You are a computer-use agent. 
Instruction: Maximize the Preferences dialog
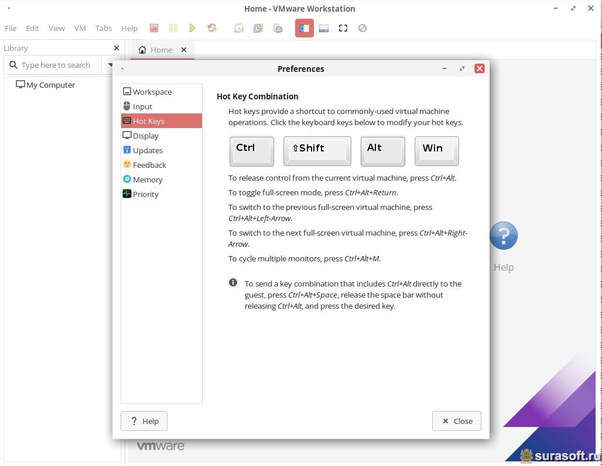click(x=462, y=68)
